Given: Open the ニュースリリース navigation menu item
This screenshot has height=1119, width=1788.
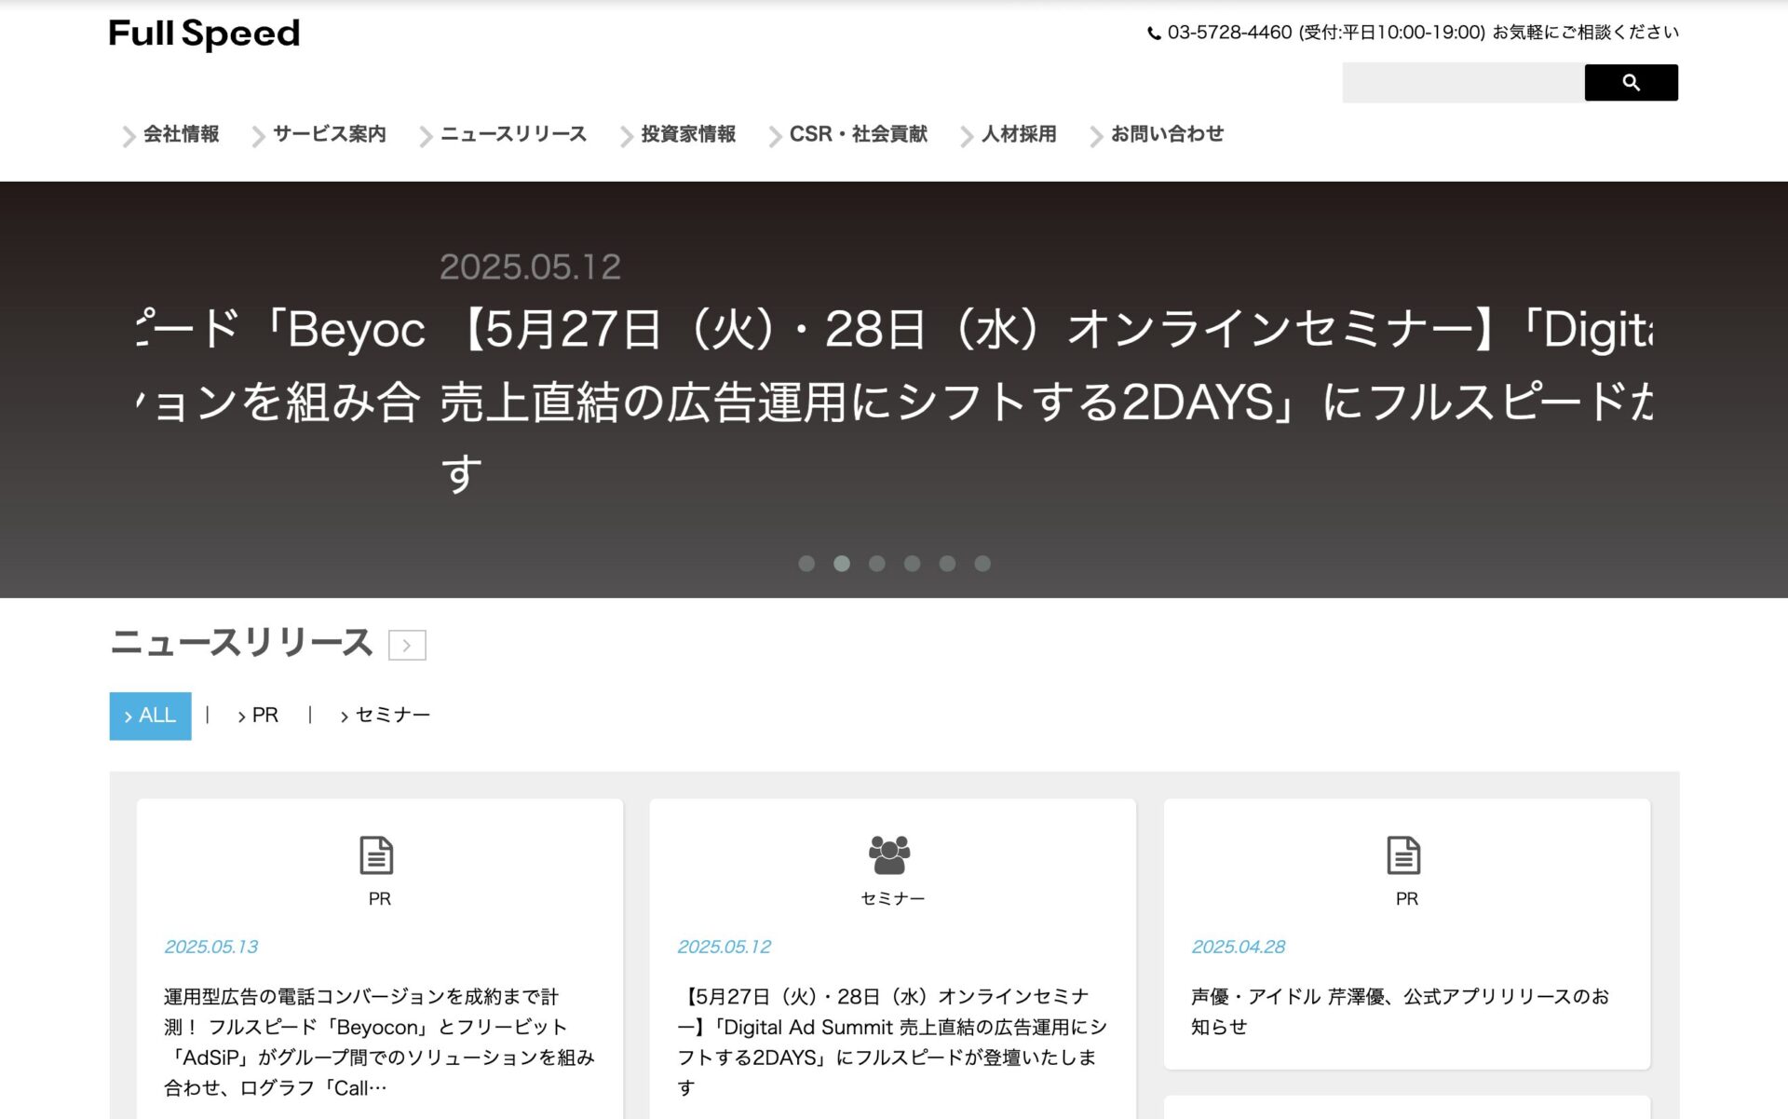Looking at the screenshot, I should (513, 134).
